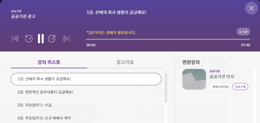Click the 공공기관 광고 course title
260x123 pixels.
23,16
